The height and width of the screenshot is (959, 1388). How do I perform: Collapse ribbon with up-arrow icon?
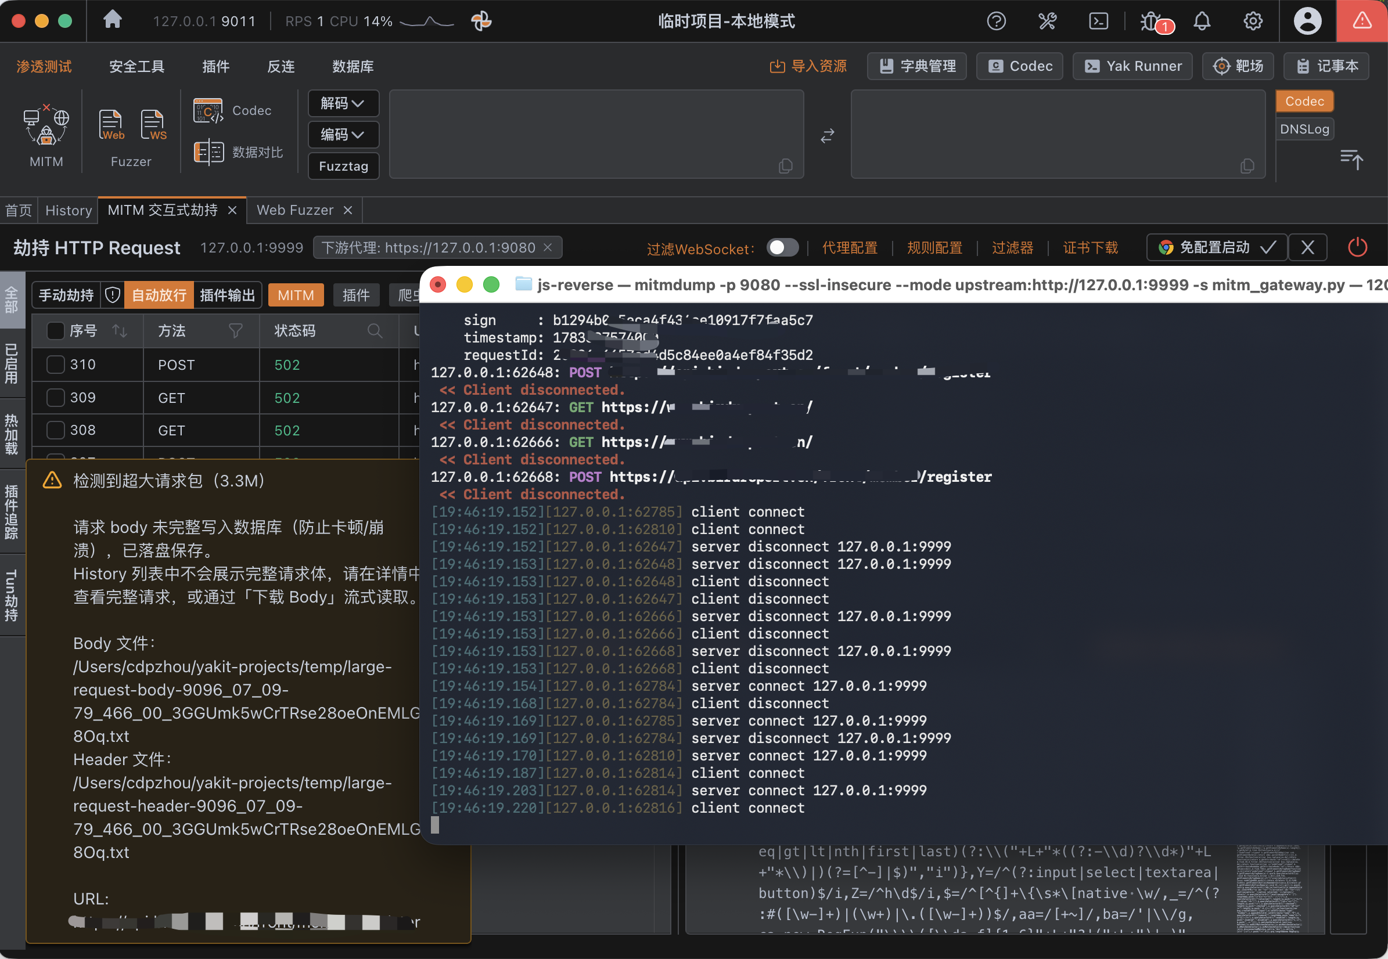coord(1351,159)
